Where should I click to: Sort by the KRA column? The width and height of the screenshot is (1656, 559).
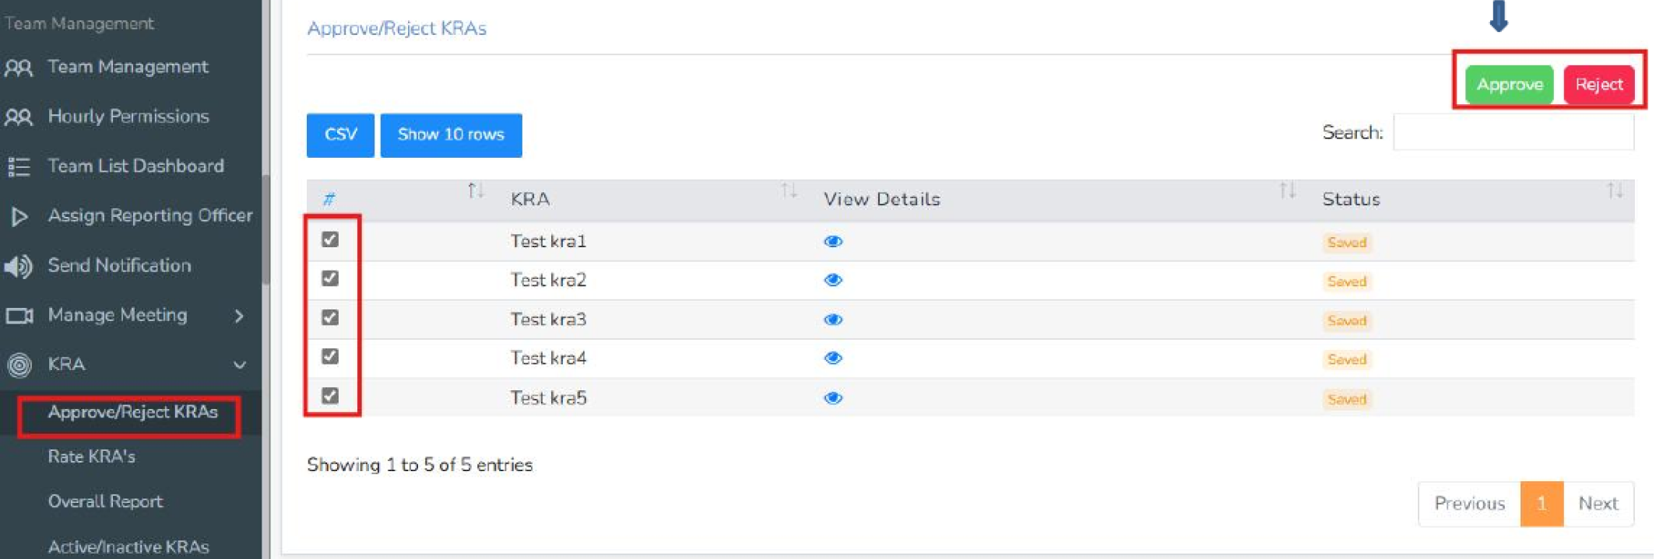652,199
